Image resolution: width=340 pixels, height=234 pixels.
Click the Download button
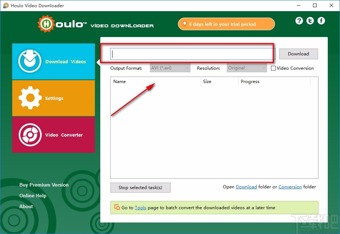point(298,54)
